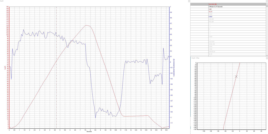Click the Seconds label below the graph
The width and height of the screenshot is (268, 134).
click(x=89, y=131)
